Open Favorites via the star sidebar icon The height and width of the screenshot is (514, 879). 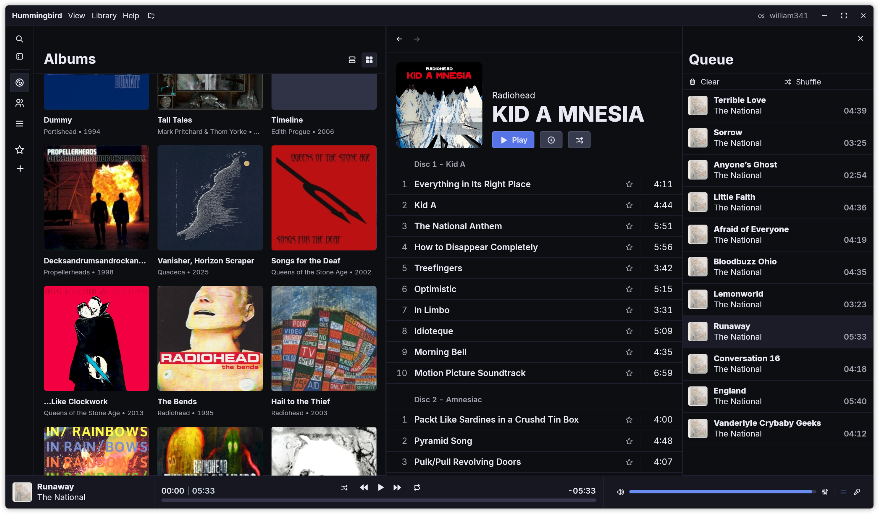point(20,150)
